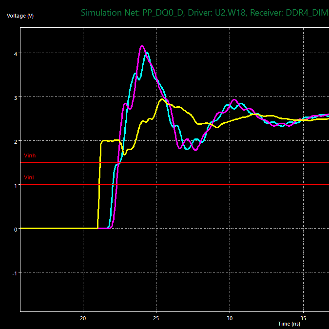Click the 3 tick on voltage axis
The image size is (329, 329).
click(15, 98)
